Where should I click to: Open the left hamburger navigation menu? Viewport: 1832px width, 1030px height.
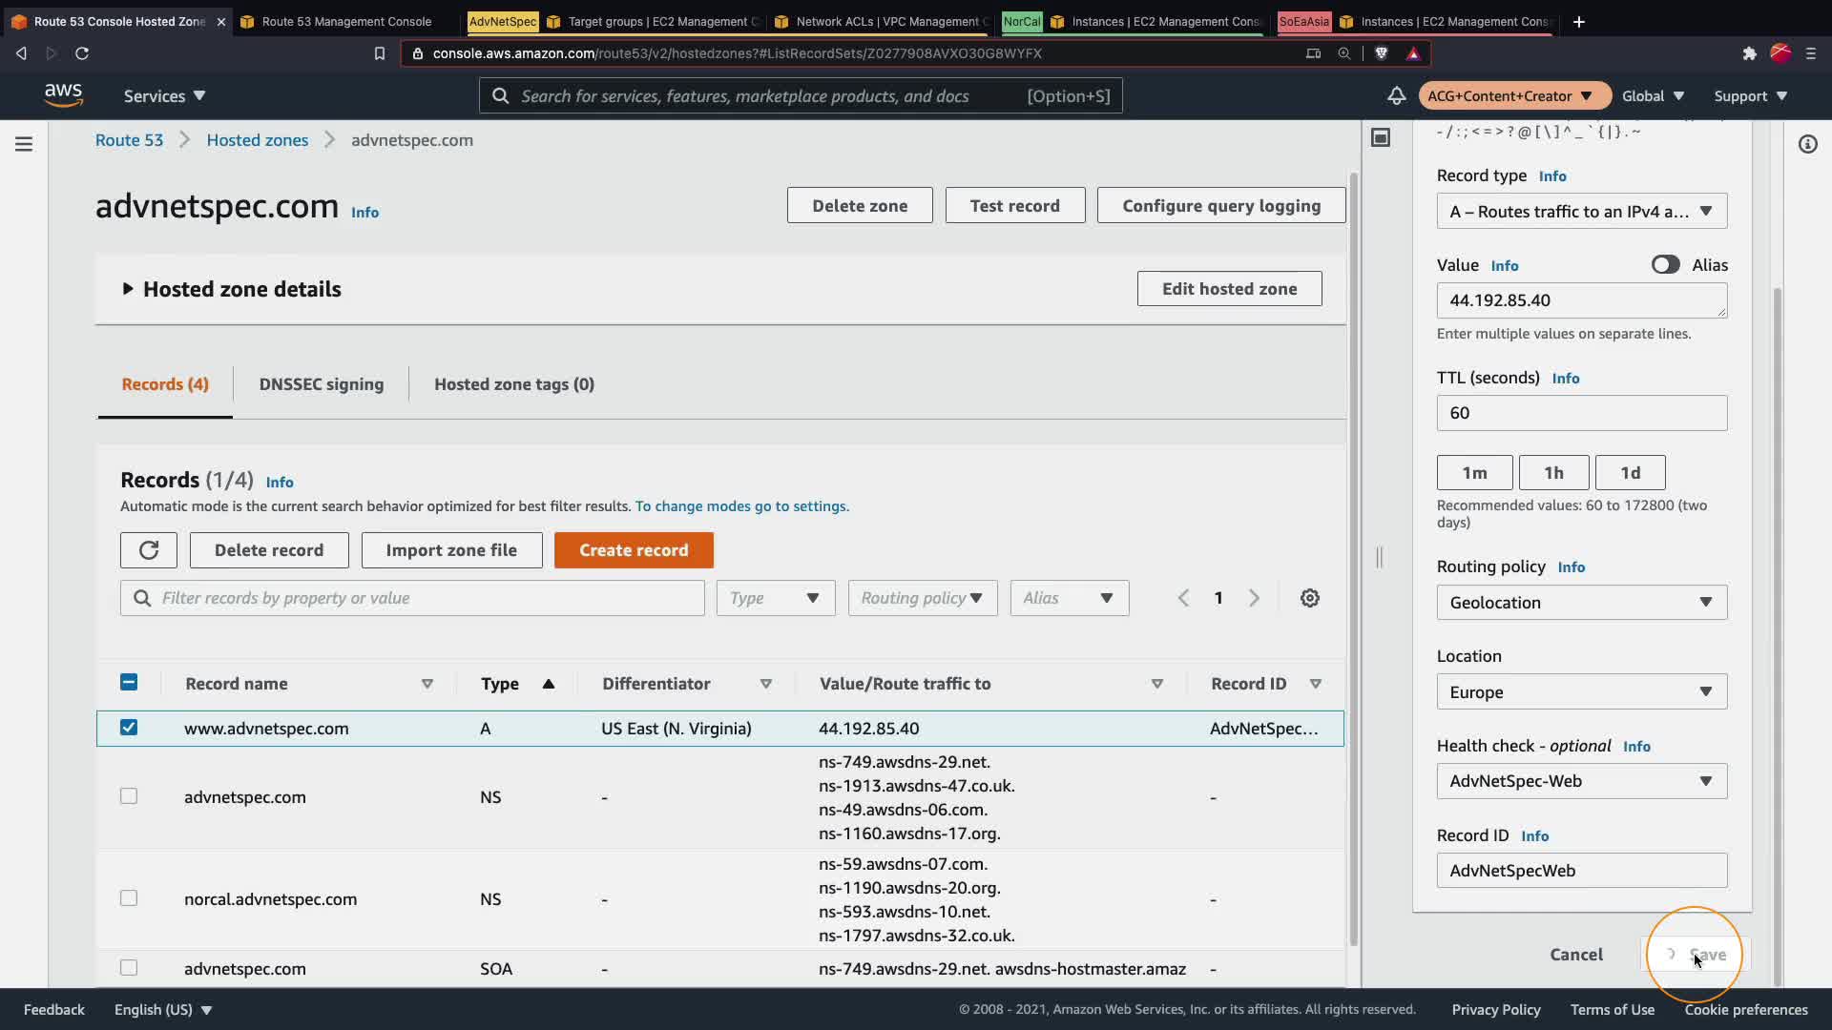tap(24, 144)
